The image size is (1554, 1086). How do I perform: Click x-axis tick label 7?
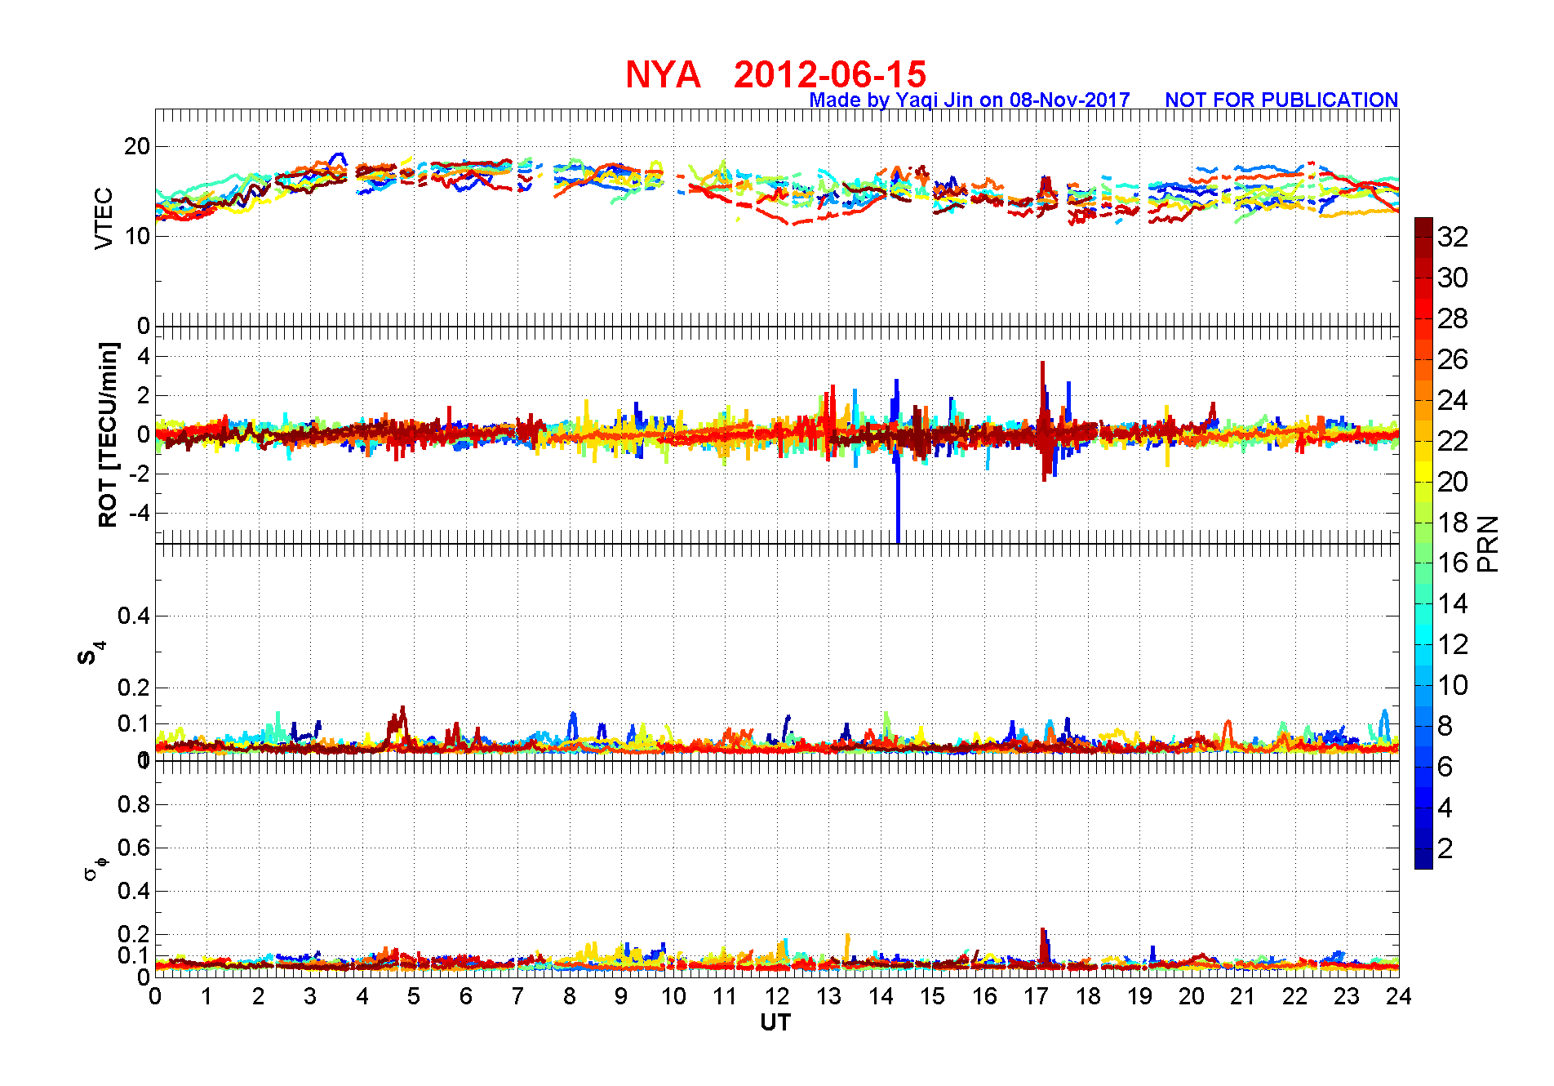pyautogui.click(x=517, y=996)
